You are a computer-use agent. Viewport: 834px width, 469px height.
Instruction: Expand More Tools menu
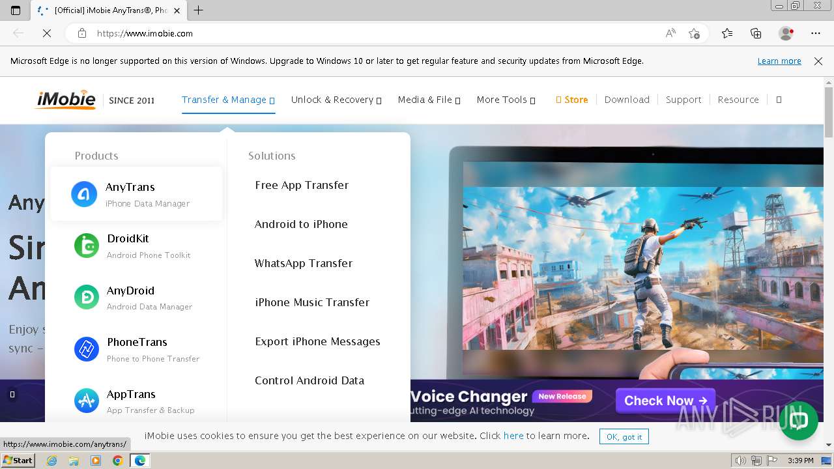(x=506, y=100)
